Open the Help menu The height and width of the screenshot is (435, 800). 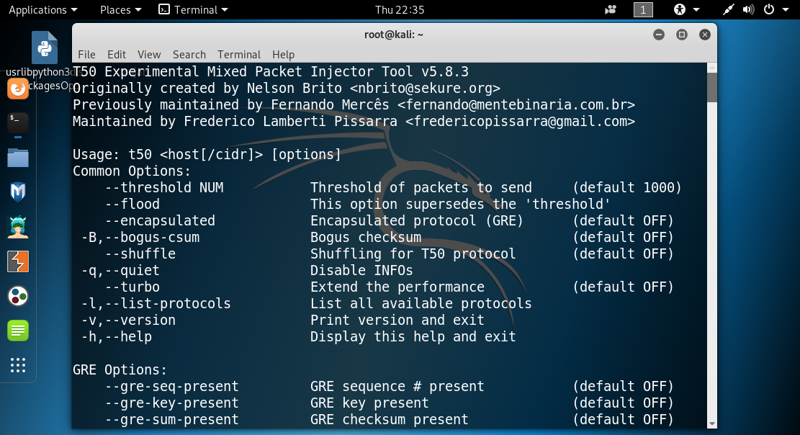(283, 55)
